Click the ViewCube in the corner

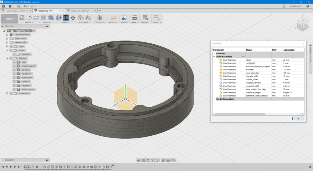[x=303, y=24]
